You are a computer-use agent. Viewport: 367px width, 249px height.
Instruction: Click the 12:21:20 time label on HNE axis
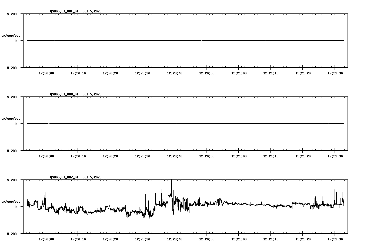click(303, 73)
